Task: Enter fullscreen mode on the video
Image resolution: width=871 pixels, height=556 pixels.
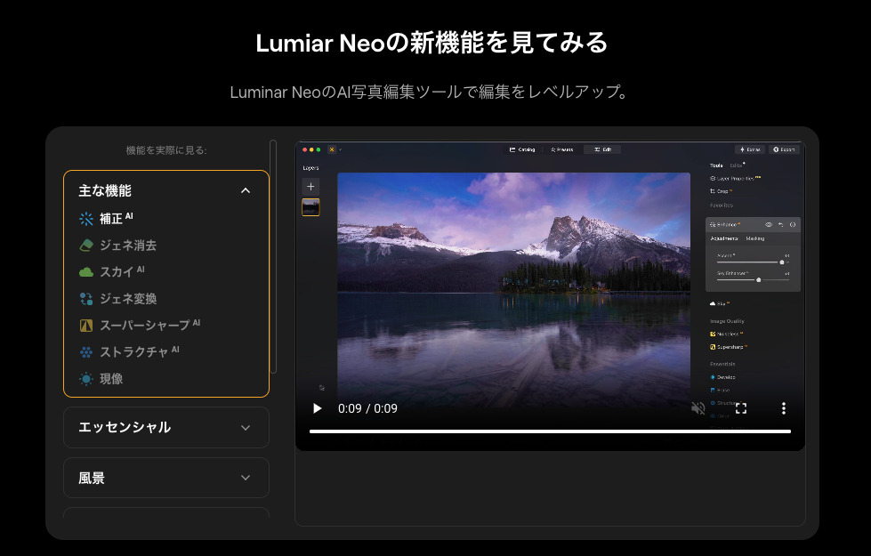Action: [x=740, y=408]
